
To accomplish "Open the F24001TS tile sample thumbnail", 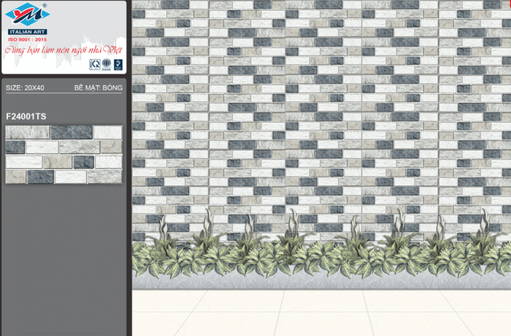I will click(64, 154).
